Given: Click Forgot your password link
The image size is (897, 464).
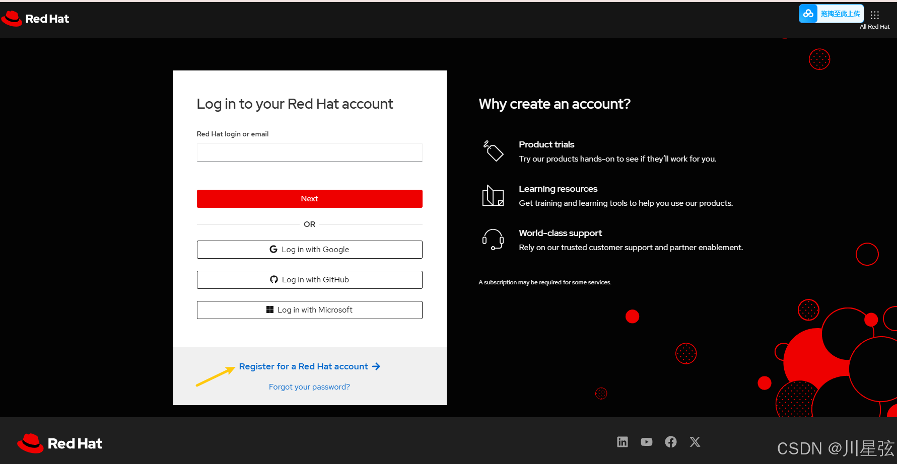Looking at the screenshot, I should 309,387.
